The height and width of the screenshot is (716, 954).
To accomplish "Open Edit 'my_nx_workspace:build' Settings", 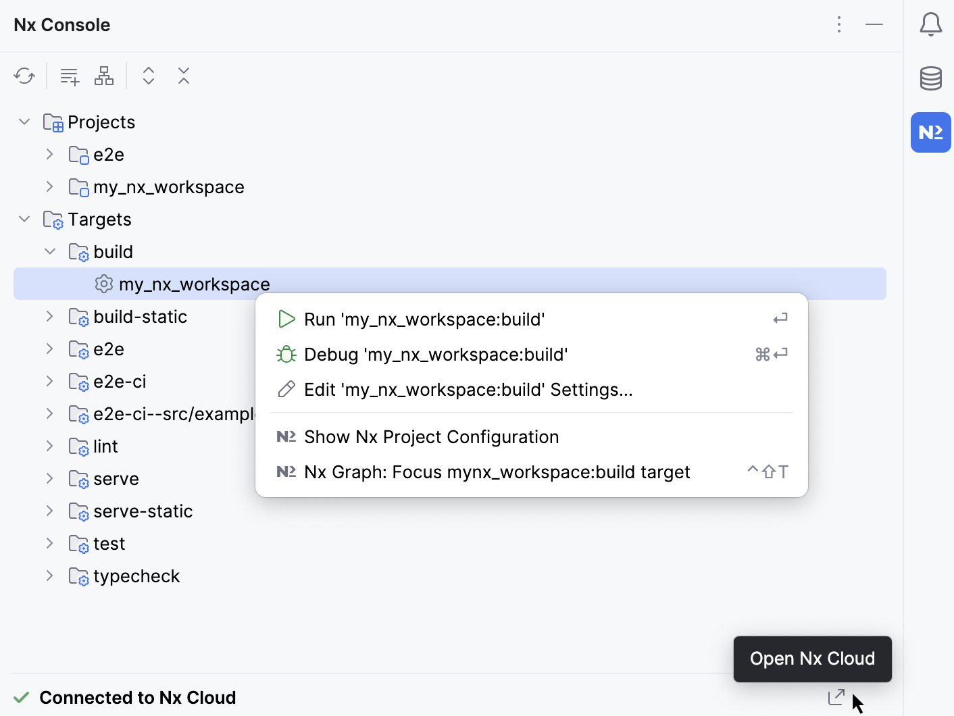I will [468, 389].
